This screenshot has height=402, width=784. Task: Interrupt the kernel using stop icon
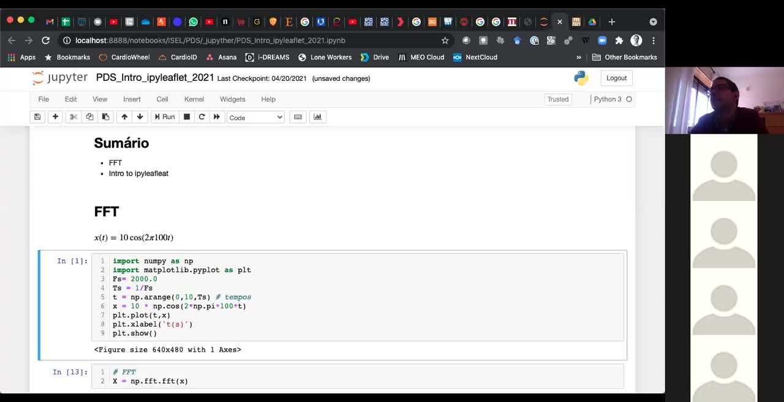186,117
